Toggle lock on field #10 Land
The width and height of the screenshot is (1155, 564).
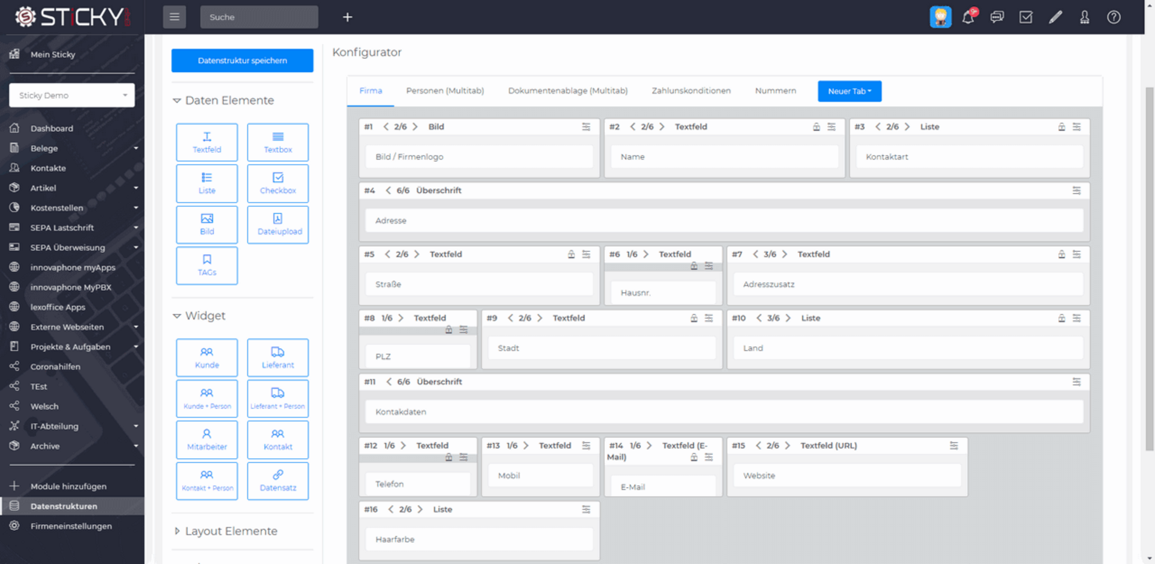[x=1062, y=318]
